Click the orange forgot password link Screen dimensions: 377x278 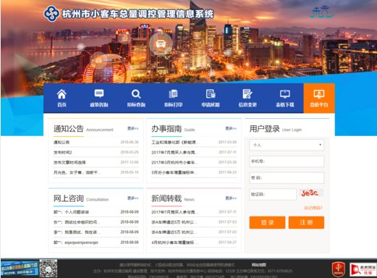pyautogui.click(x=313, y=208)
